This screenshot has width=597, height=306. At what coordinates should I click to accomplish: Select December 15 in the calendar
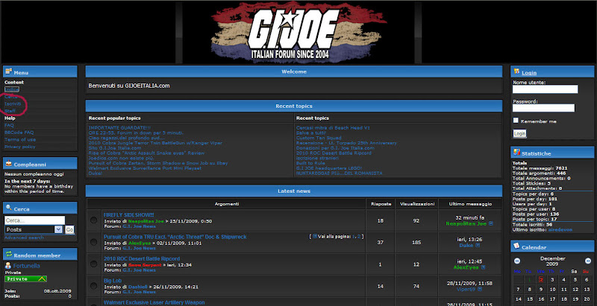pos(530,299)
